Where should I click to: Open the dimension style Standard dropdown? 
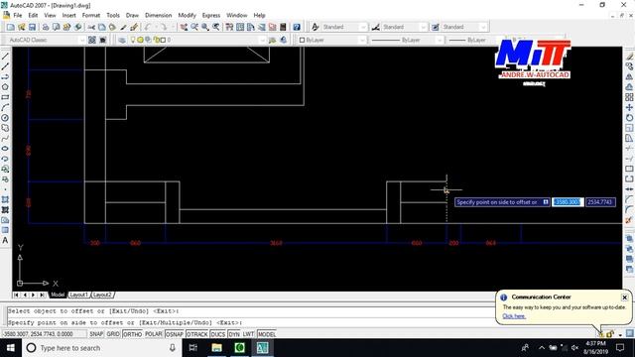pyautogui.click(x=424, y=27)
